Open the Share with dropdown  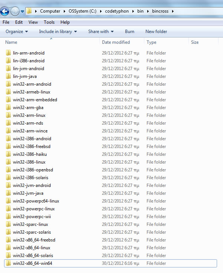101,32
